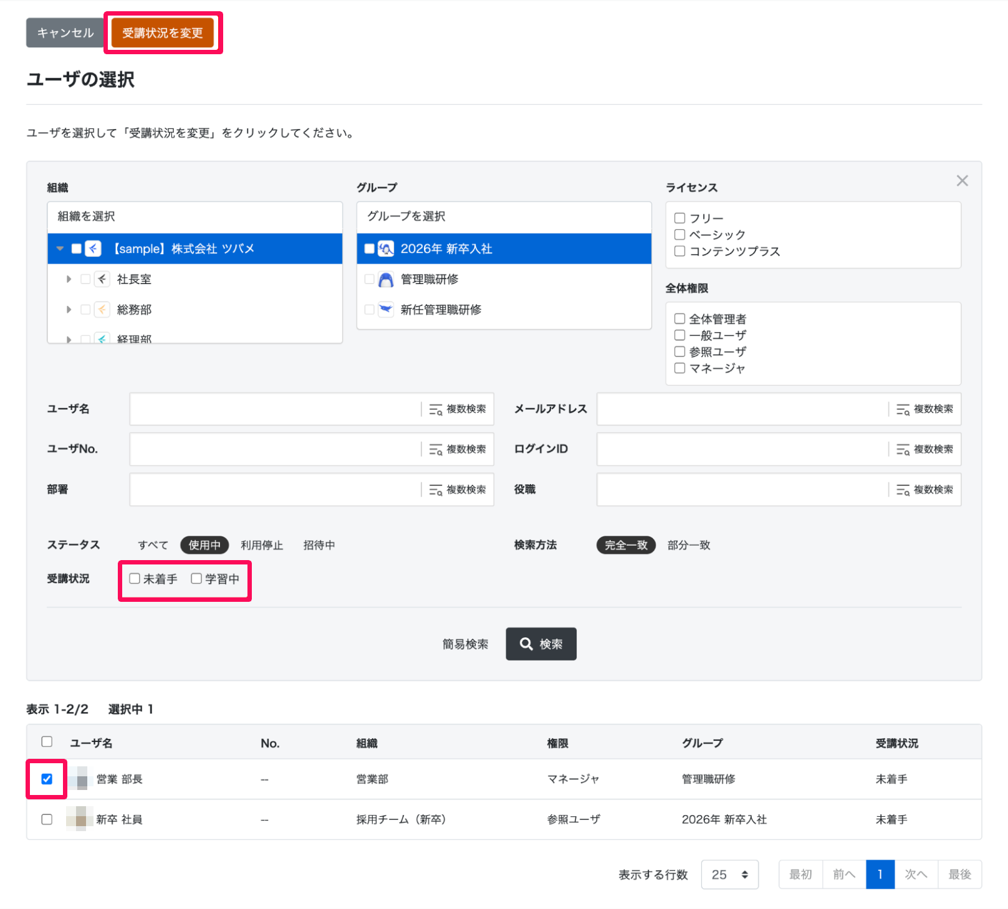Focus the 役職 input field

742,490
